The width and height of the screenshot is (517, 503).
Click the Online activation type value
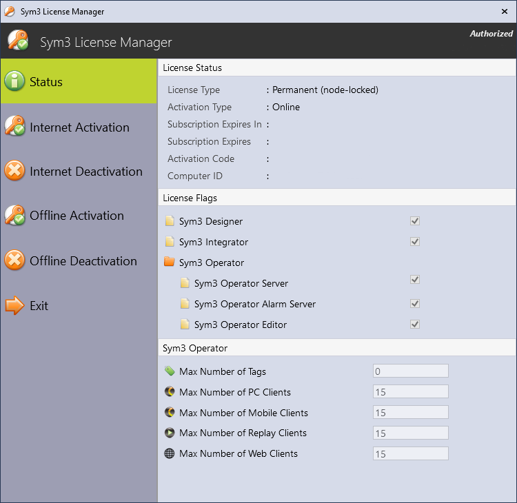pos(286,107)
